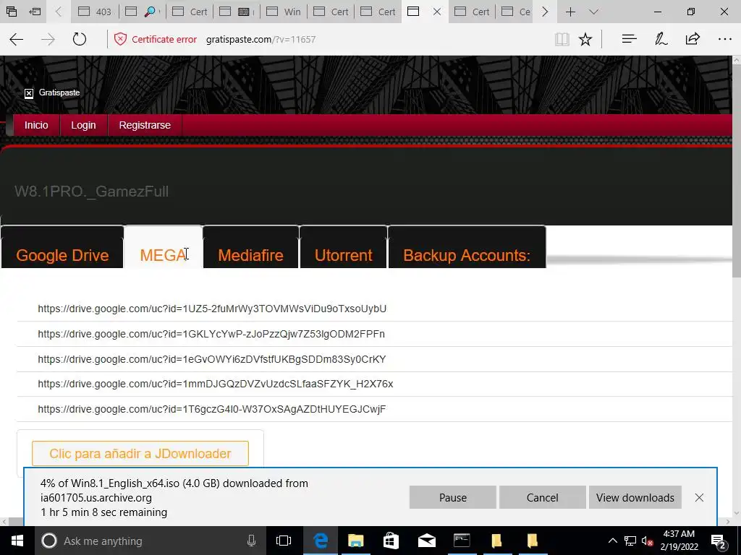The width and height of the screenshot is (741, 555).
Task: Open Command Prompt taskbar icon
Action: pyautogui.click(x=462, y=541)
